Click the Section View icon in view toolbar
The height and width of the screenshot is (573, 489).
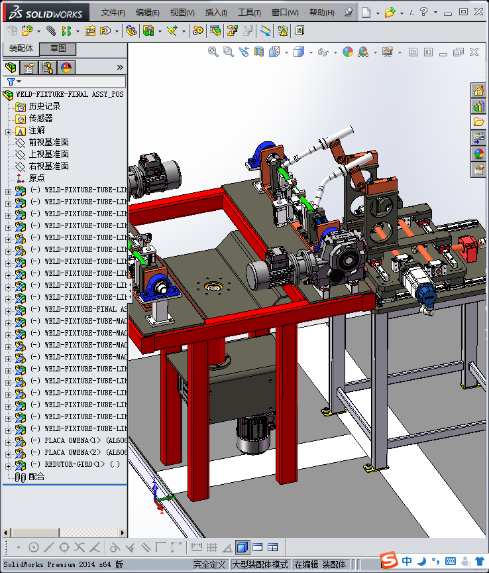(259, 52)
